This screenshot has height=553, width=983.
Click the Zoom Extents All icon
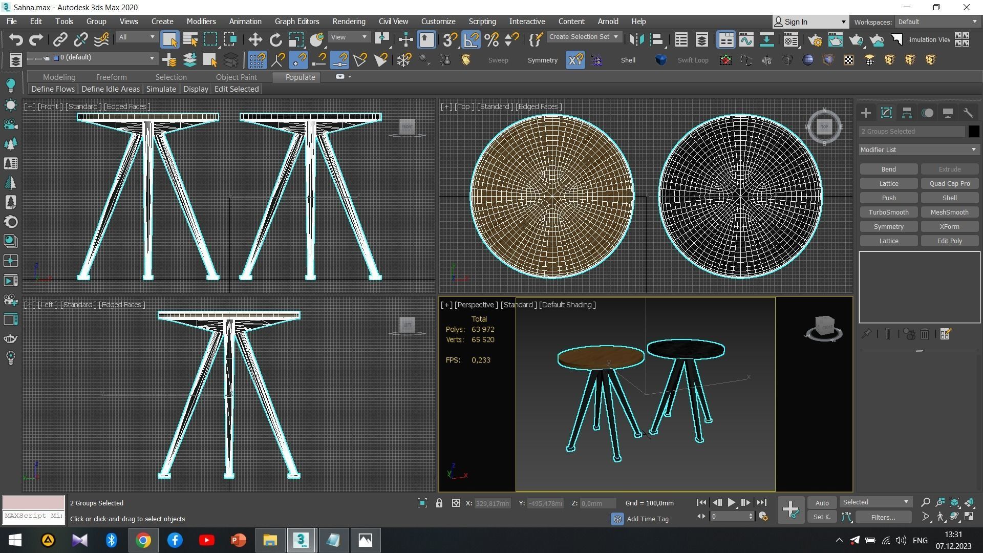click(969, 502)
